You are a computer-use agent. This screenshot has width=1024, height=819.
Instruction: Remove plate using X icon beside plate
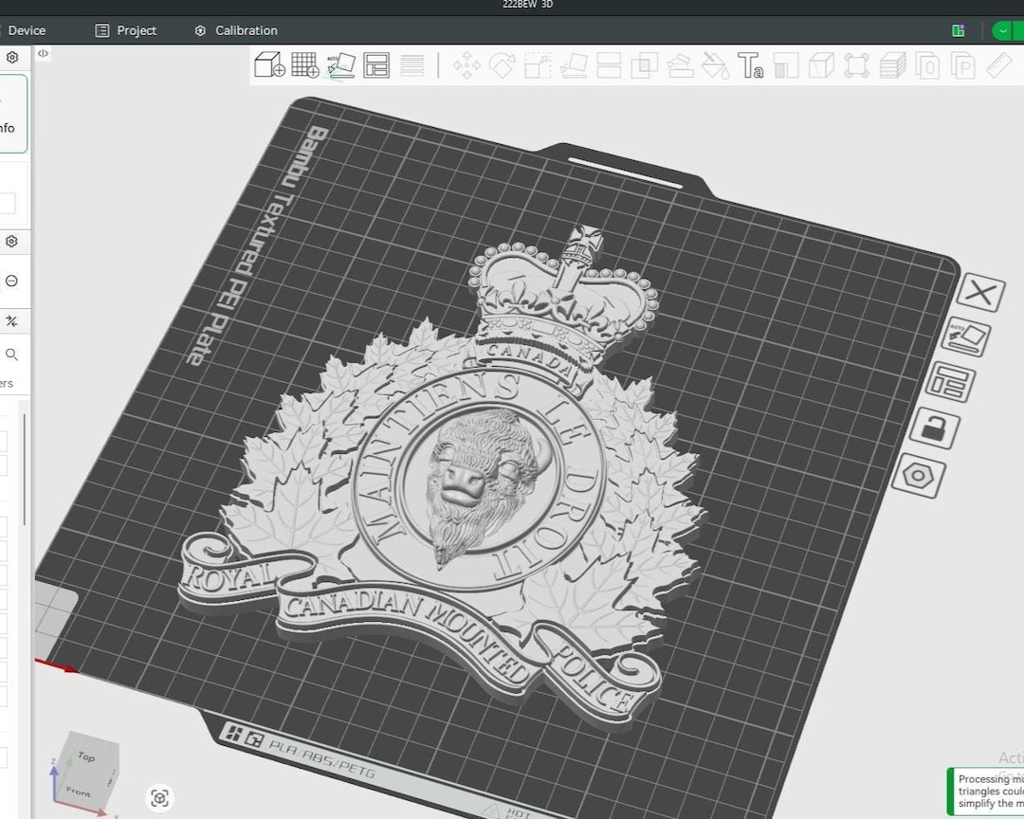tap(980, 293)
